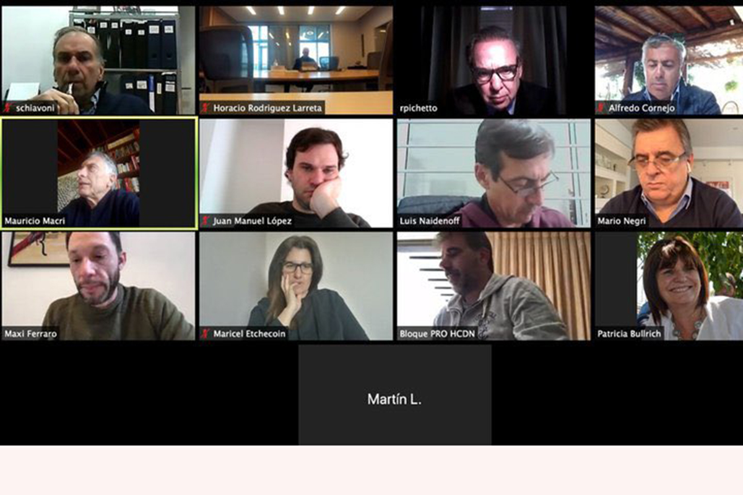This screenshot has height=495, width=743.
Task: Click muted microphone icon of Horacio Rodriguez Larreta
Action: pyautogui.click(x=206, y=108)
